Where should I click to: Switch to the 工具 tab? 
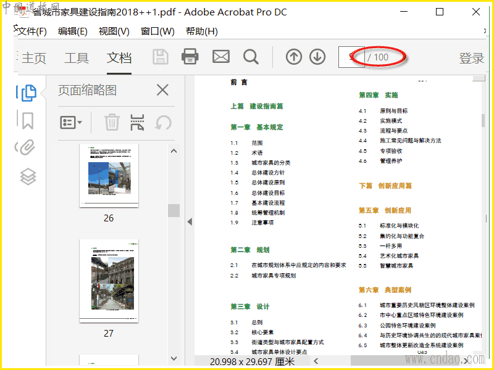click(x=77, y=58)
